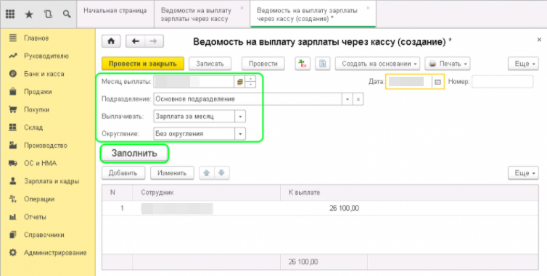This screenshot has height=276, width=547.
Task: Expand Округление dropdown arrow
Action: pyautogui.click(x=240, y=134)
